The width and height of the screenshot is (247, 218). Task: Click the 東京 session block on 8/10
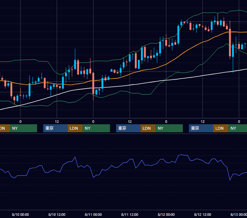pos(55,128)
